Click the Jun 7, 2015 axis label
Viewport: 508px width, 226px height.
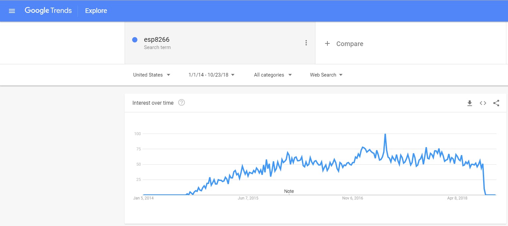[x=248, y=198]
